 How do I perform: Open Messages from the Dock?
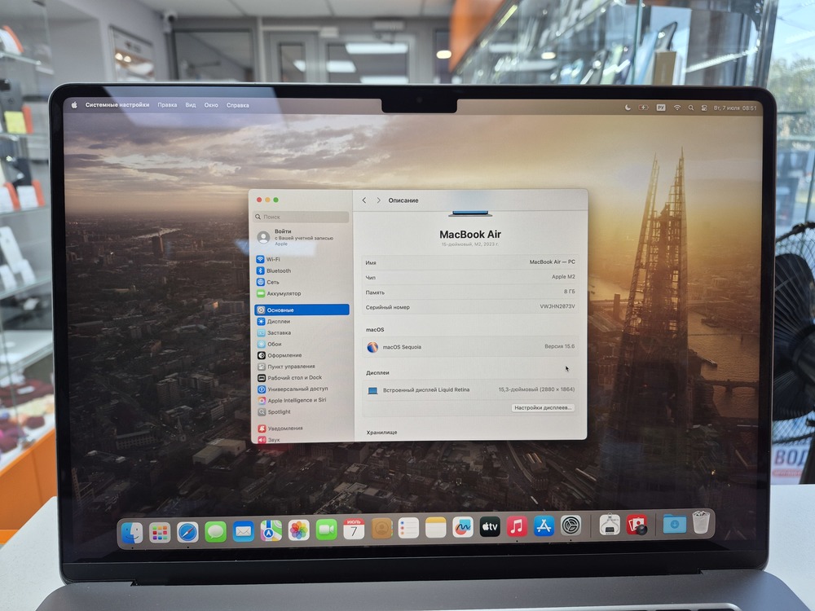[215, 531]
